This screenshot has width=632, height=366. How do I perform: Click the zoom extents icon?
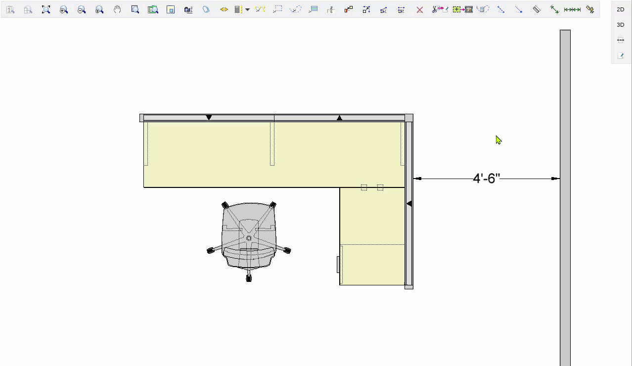point(46,9)
